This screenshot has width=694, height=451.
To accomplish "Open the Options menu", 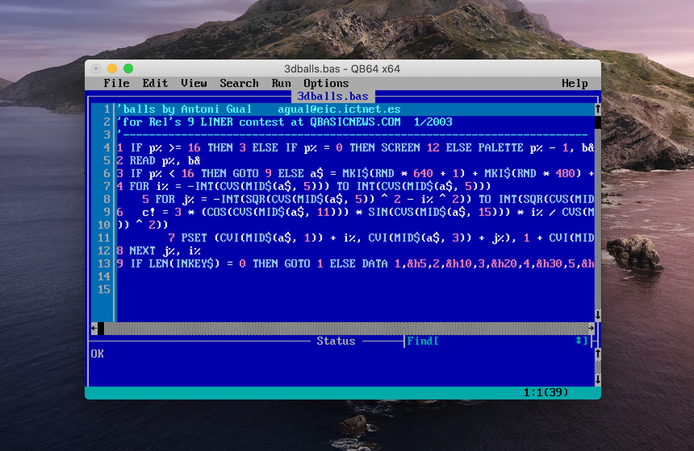I will pyautogui.click(x=326, y=83).
